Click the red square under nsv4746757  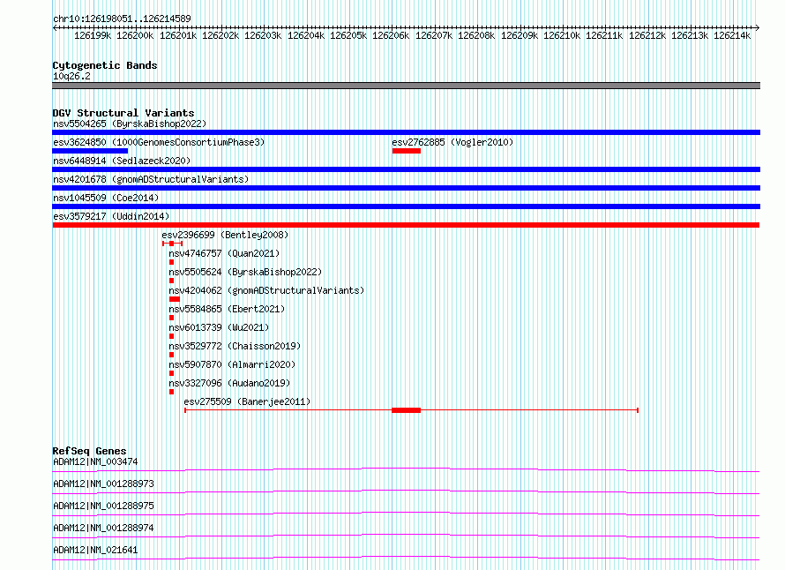[172, 262]
